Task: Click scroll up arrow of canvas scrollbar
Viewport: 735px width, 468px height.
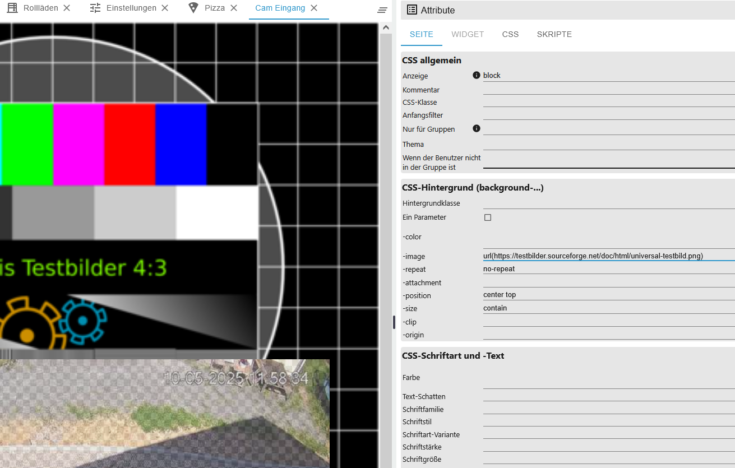Action: point(386,27)
